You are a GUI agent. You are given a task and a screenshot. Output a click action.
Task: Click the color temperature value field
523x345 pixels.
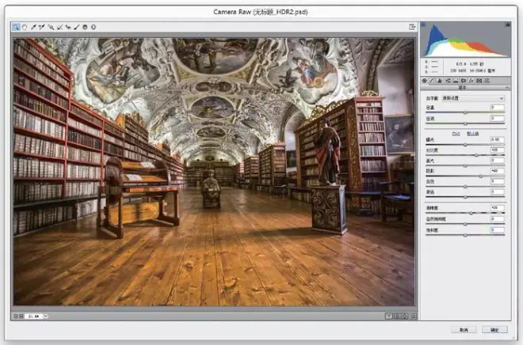498,108
